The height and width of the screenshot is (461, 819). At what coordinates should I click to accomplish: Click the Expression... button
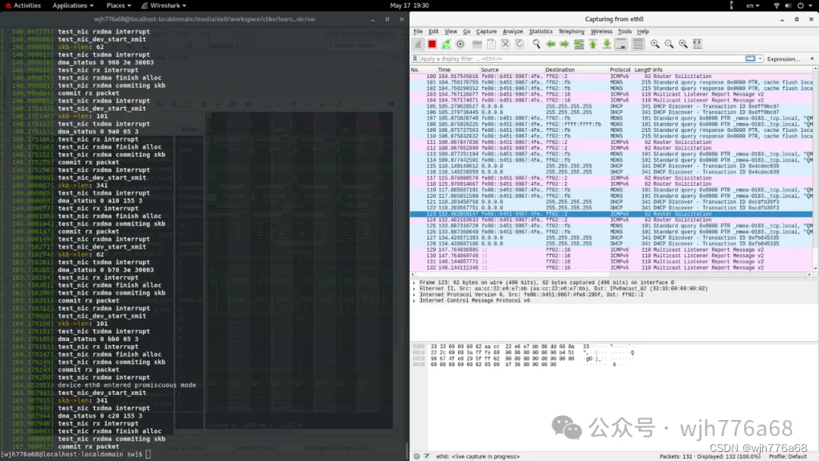point(783,59)
